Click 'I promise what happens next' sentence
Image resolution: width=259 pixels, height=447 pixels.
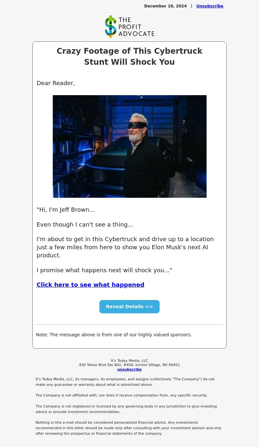[x=104, y=270]
